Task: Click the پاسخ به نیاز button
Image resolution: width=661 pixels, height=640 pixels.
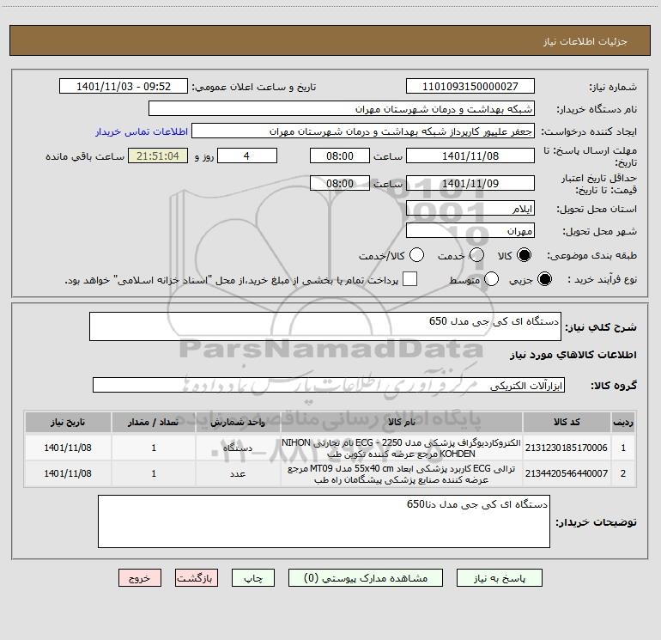Action: [500, 578]
